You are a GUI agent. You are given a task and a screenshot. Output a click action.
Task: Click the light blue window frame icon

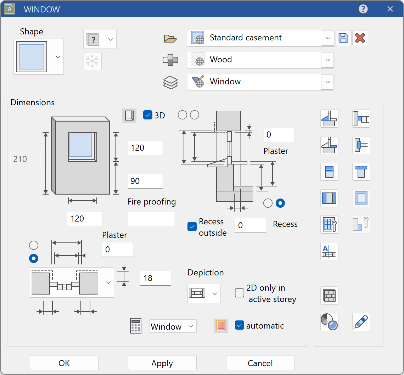(x=361, y=198)
